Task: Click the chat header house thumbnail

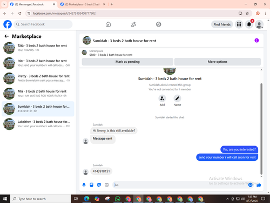Action: click(87, 41)
